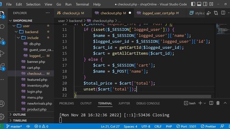Switch to the OUTPUT panel tab
This screenshot has height=129, width=230.
(86, 104)
